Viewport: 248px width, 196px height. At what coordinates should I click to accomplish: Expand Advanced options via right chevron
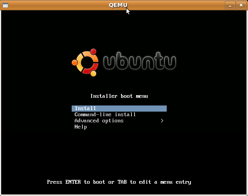click(x=162, y=121)
